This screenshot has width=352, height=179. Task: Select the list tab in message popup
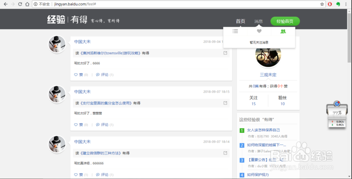pos(235,31)
